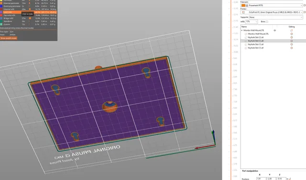The width and height of the screenshot is (306, 180).
Task: Open the printer preset settings cog
Action: (305, 12)
